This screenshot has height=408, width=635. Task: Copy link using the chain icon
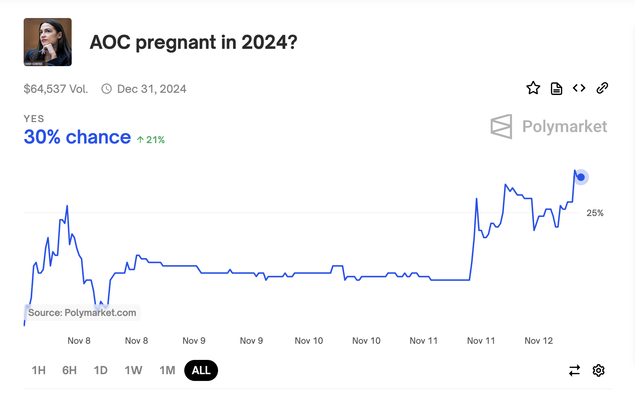click(x=602, y=88)
